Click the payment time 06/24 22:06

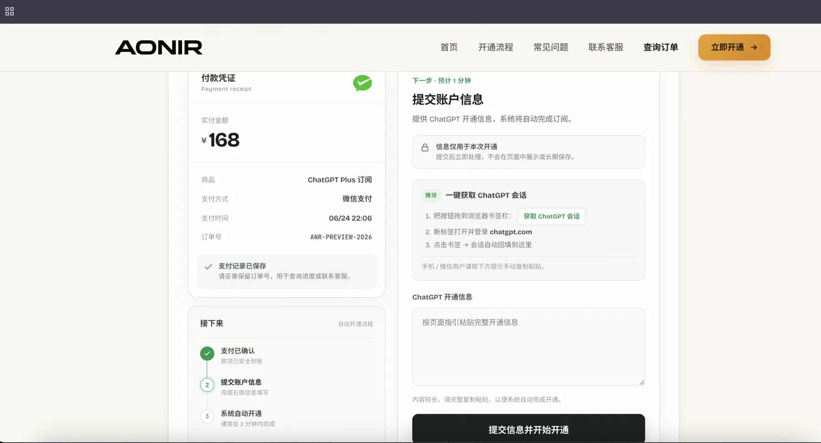click(x=350, y=218)
